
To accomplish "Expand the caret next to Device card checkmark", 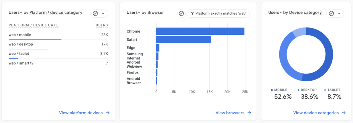I will [339, 14].
